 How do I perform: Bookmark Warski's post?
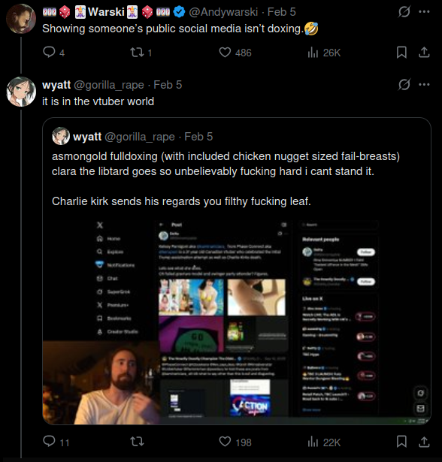(x=401, y=53)
